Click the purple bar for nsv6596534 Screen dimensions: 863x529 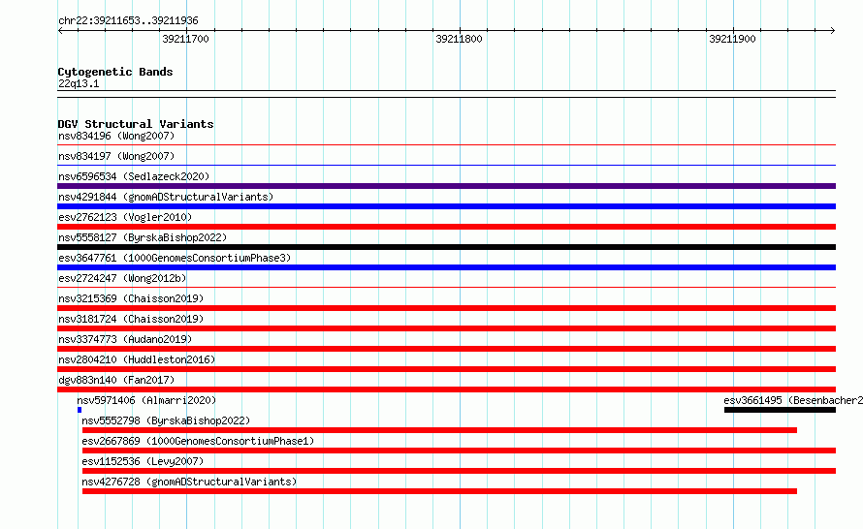click(x=446, y=186)
